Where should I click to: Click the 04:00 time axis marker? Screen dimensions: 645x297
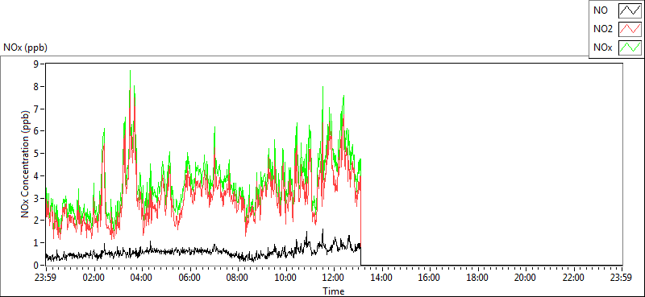pos(142,278)
